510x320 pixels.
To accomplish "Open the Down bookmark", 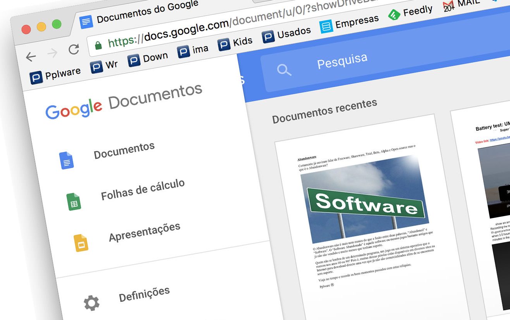I will click(x=148, y=59).
